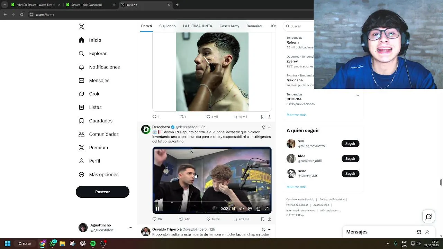Screen dimensions: 443x249
Task: Follow Mili with Seguir button
Action: point(350,144)
